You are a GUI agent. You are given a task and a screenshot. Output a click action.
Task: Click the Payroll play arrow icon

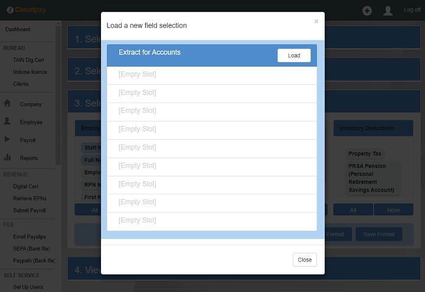(x=8, y=140)
